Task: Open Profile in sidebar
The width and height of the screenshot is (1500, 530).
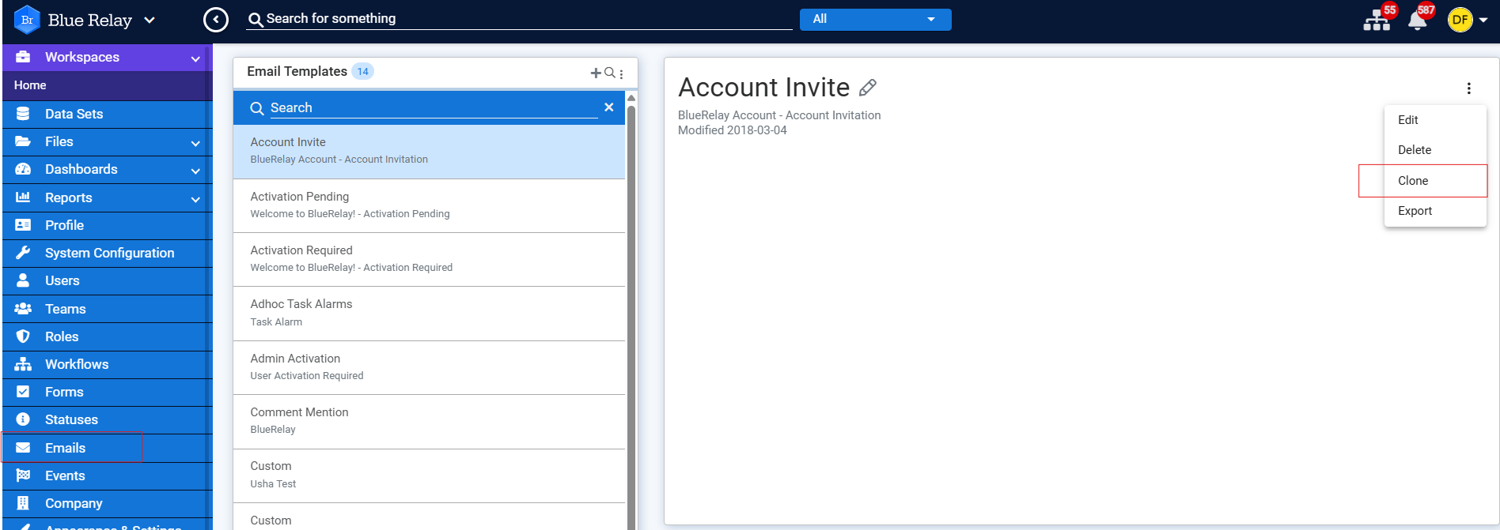Action: [x=64, y=225]
